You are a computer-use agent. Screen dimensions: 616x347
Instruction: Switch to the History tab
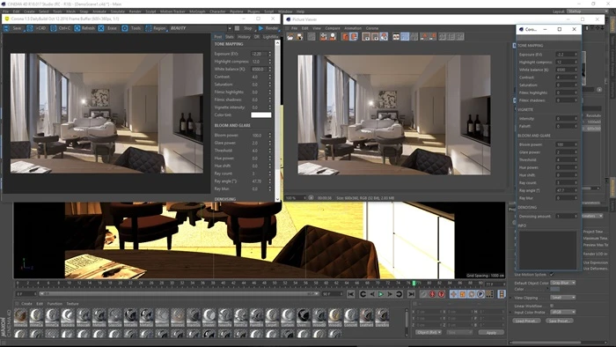[x=244, y=36]
